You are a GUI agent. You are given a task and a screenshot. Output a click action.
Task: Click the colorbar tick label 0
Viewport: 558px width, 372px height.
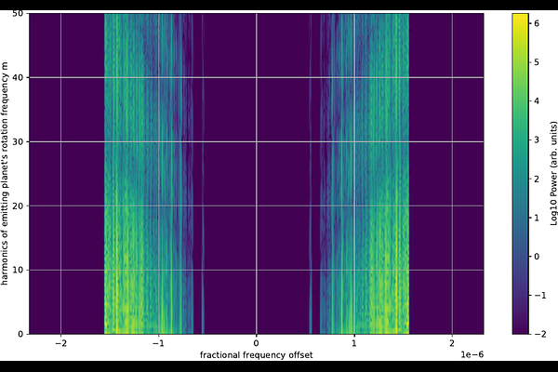click(538, 256)
